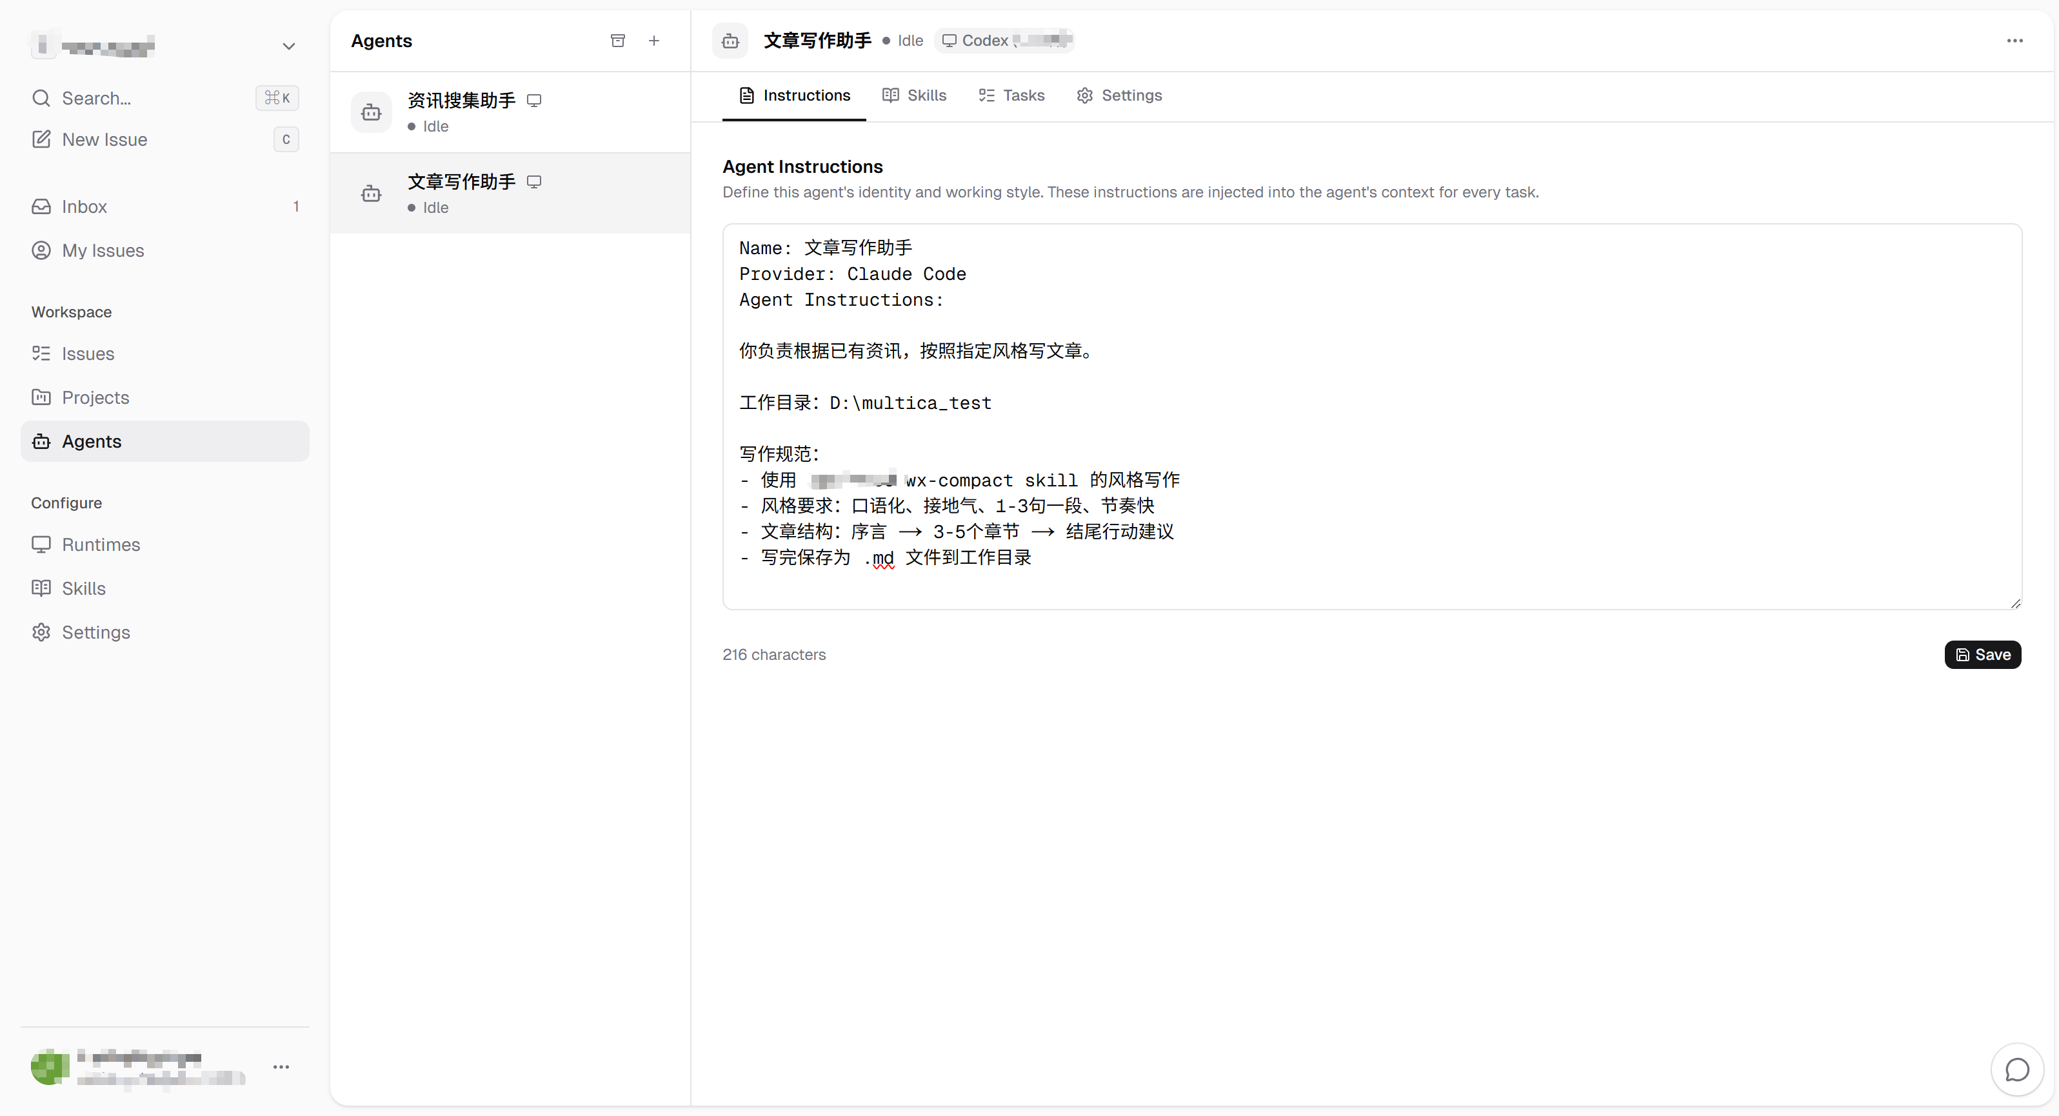
Task: Click the Instructions tab document icon
Action: (746, 95)
